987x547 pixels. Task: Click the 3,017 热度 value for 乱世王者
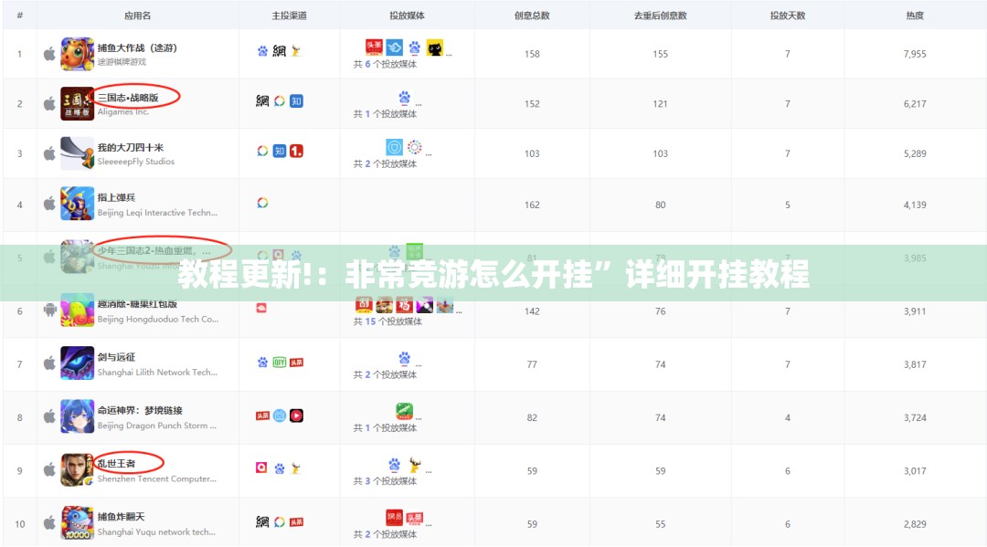[x=915, y=471]
